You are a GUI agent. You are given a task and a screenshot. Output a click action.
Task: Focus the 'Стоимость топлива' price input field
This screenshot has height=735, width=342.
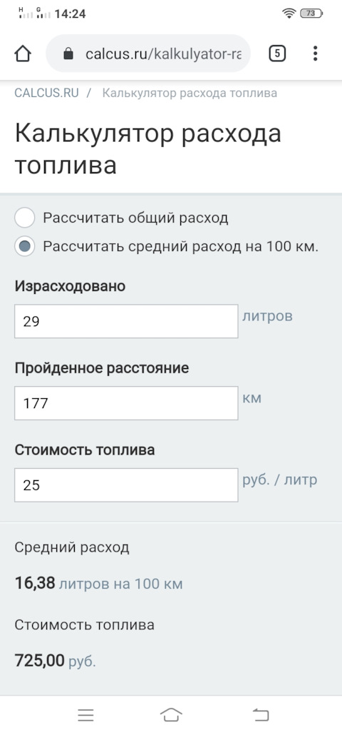pyautogui.click(x=126, y=485)
